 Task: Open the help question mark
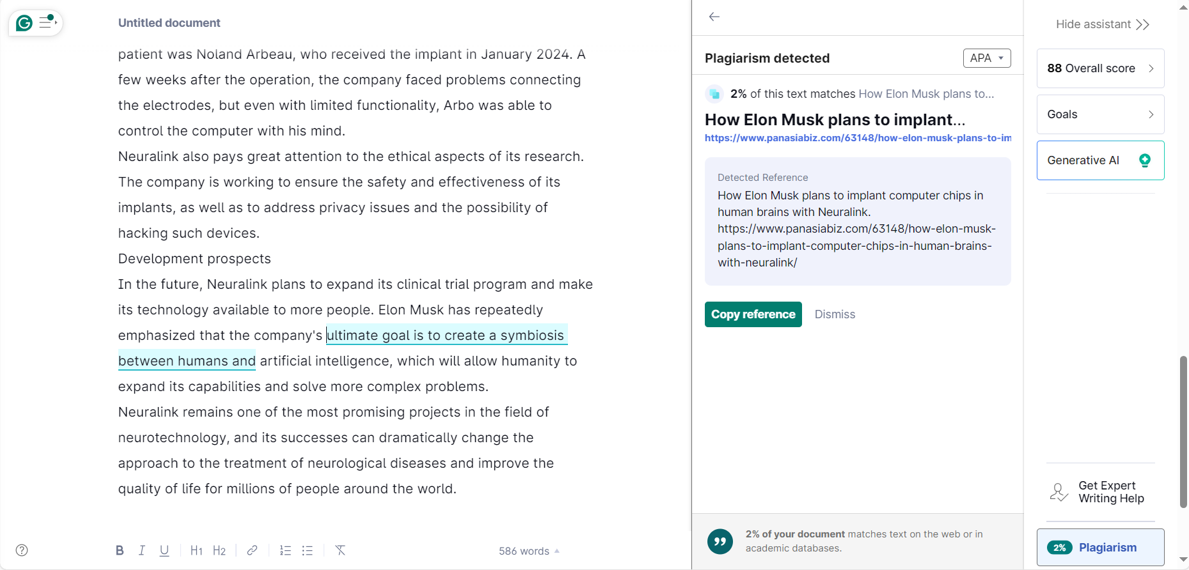coord(22,550)
